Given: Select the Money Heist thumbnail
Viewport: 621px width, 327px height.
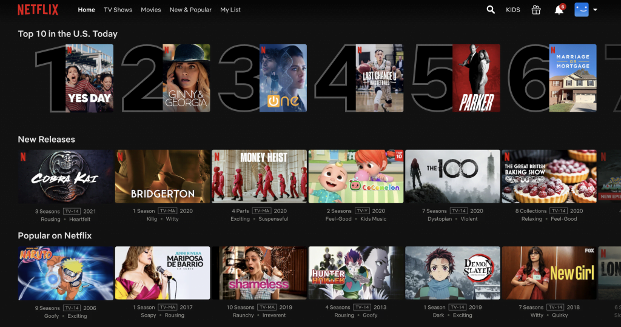Looking at the screenshot, I should [x=259, y=177].
